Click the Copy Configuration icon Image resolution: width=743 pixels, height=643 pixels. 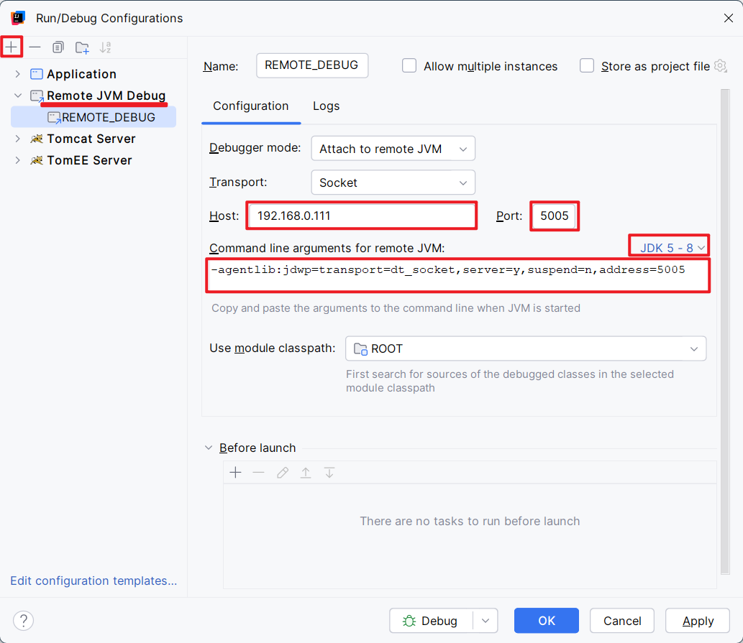pos(58,47)
